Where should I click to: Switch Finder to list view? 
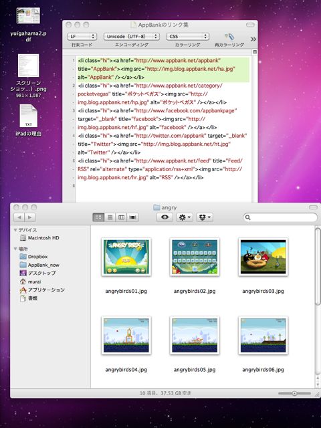point(110,217)
